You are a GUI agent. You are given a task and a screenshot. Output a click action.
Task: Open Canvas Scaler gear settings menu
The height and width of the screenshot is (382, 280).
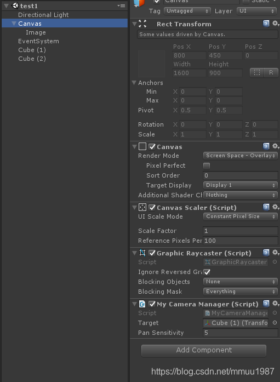[276, 207]
